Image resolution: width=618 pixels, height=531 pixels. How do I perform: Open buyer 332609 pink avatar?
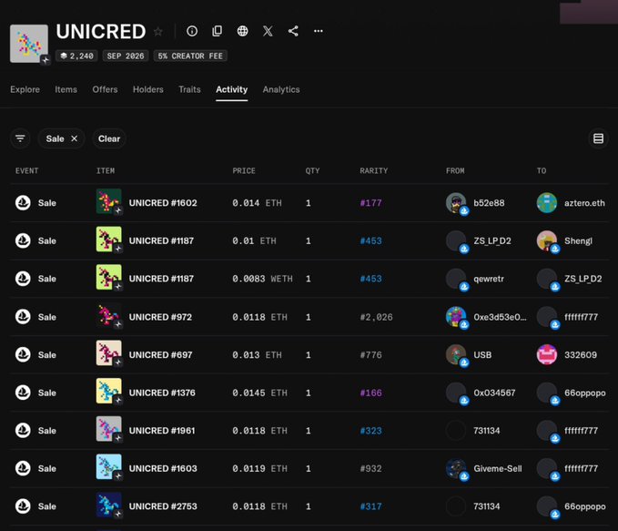coord(547,354)
